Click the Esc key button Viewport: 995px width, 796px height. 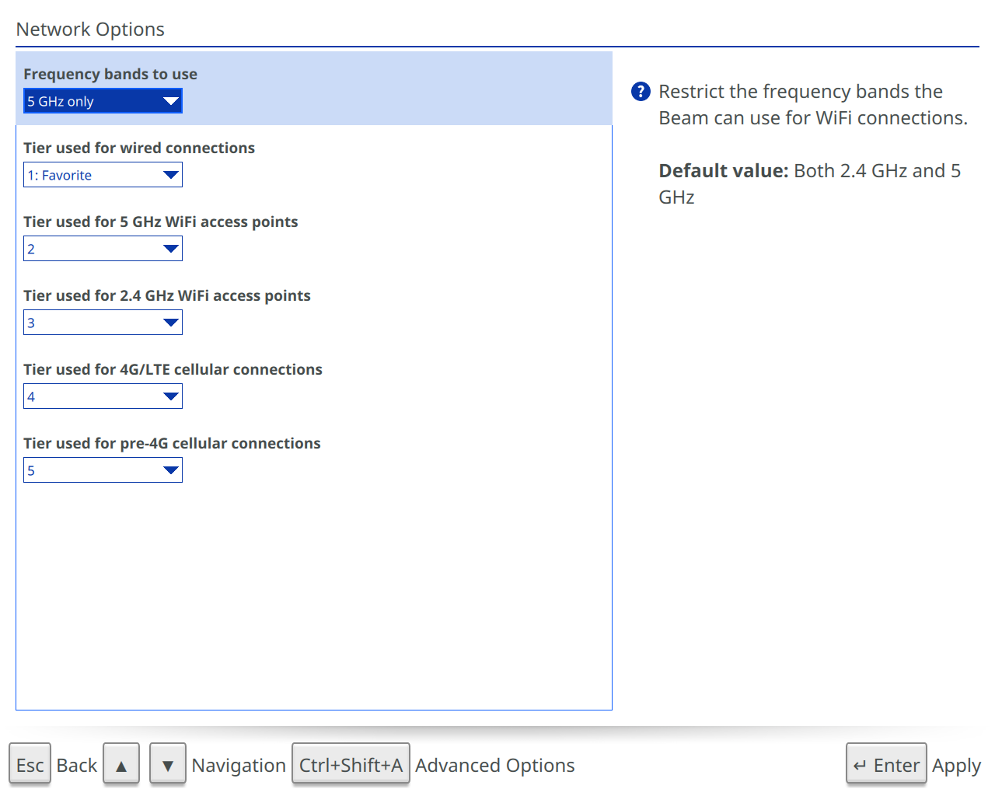30,764
